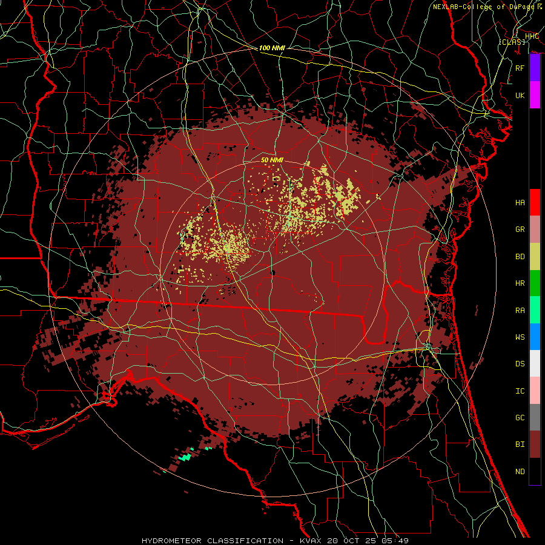
Task: Click the "HA" legend label
Action: 520,202
